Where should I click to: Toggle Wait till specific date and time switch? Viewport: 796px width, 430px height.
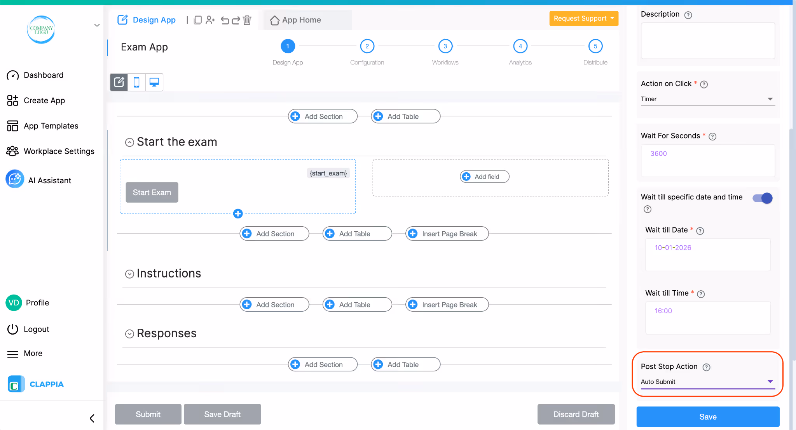(762, 198)
